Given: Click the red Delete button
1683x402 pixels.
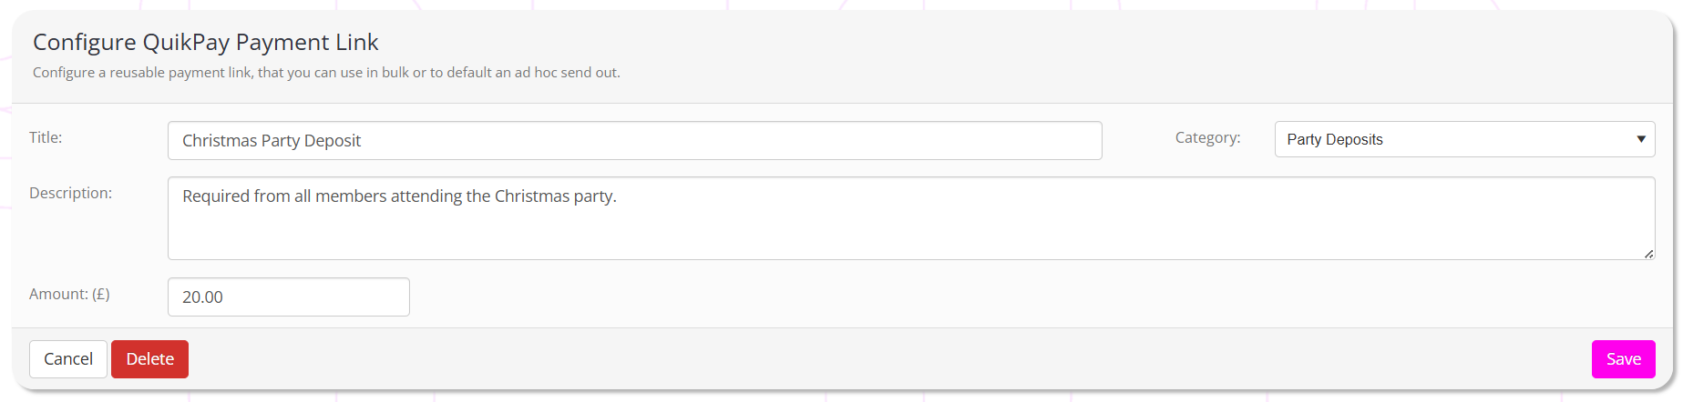Looking at the screenshot, I should click(x=149, y=359).
